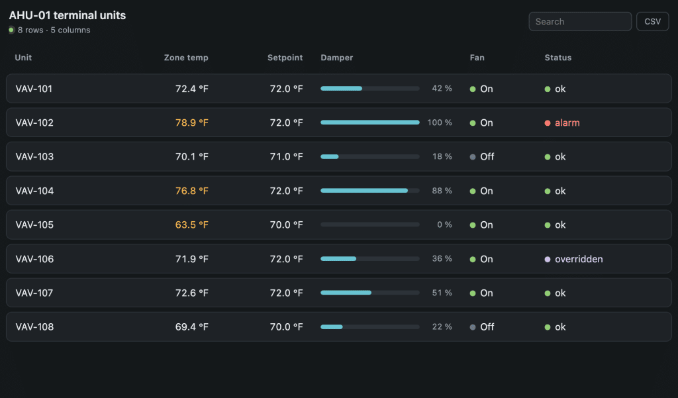
Task: Click the green status dot in VAV-105 row
Action: pos(548,225)
